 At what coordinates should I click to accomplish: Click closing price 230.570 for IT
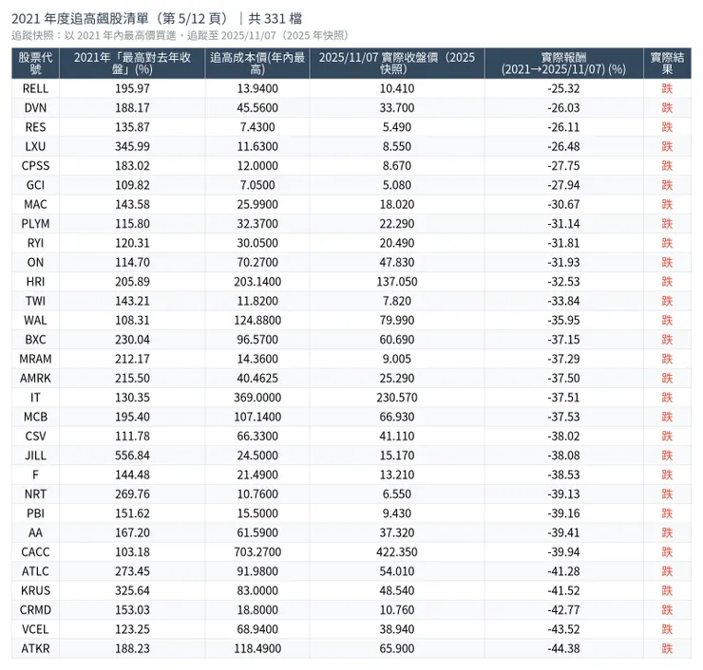(x=397, y=398)
